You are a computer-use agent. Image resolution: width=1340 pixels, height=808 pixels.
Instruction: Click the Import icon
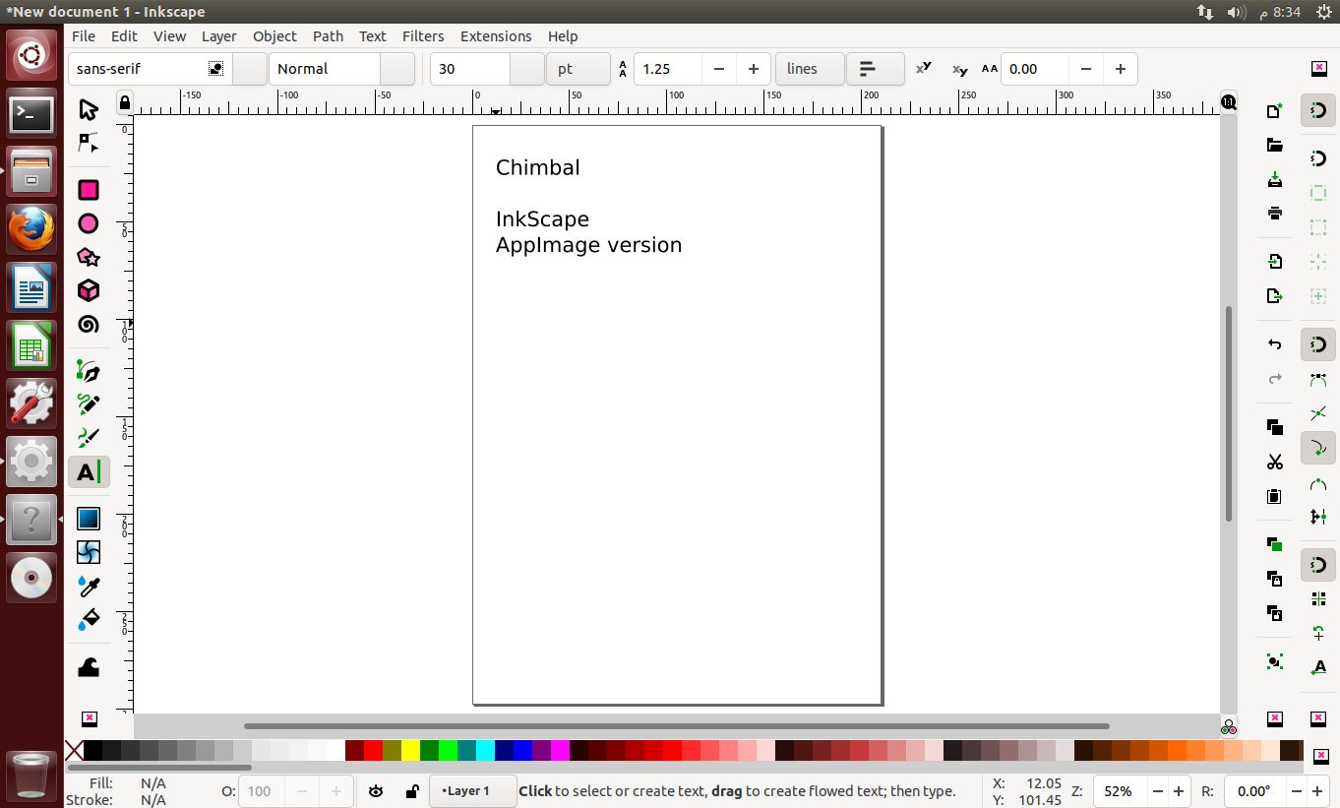[x=1275, y=261]
